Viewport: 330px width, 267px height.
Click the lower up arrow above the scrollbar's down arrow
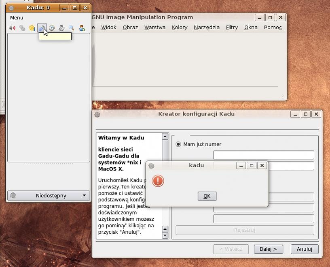click(x=165, y=229)
